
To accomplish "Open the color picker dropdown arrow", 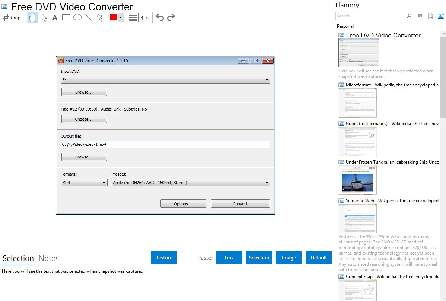I will click(121, 17).
